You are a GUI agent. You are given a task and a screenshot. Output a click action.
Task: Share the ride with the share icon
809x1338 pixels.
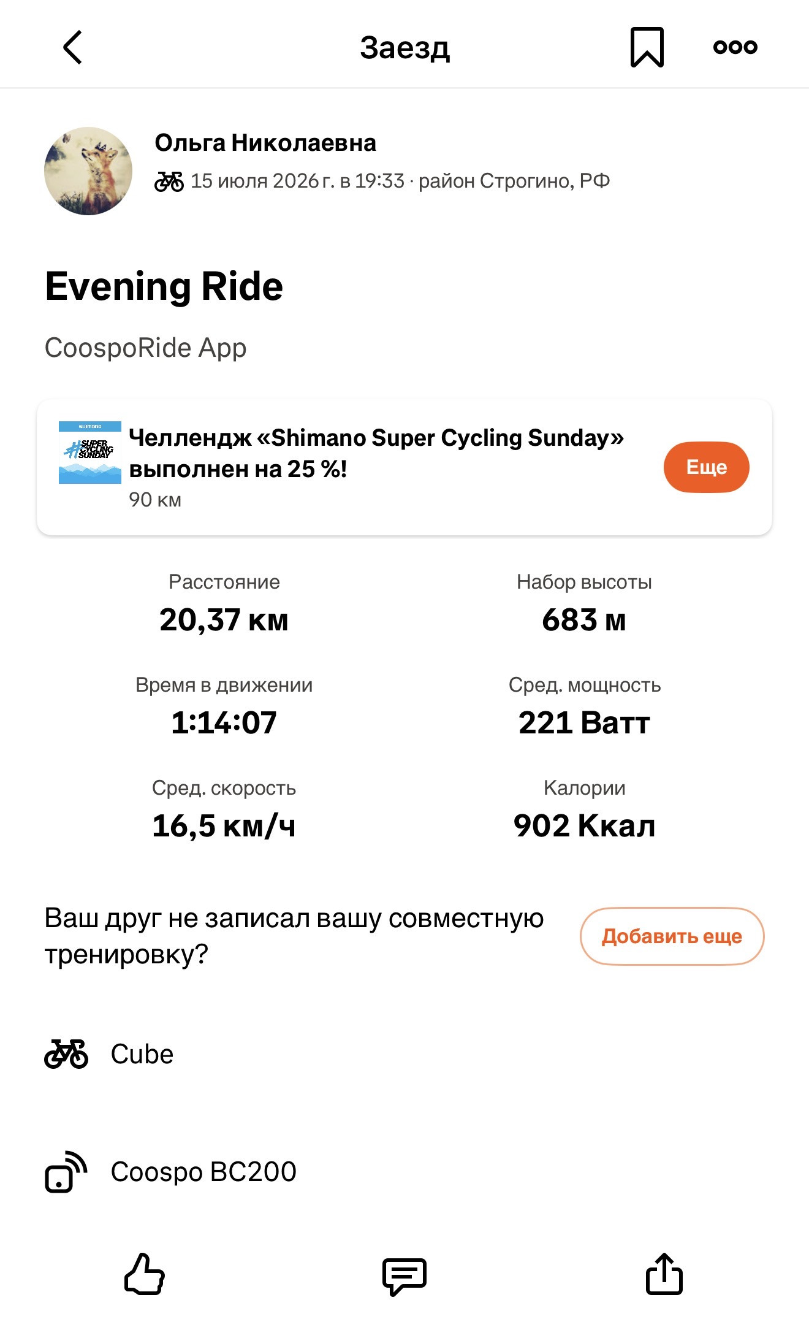pyautogui.click(x=664, y=1274)
